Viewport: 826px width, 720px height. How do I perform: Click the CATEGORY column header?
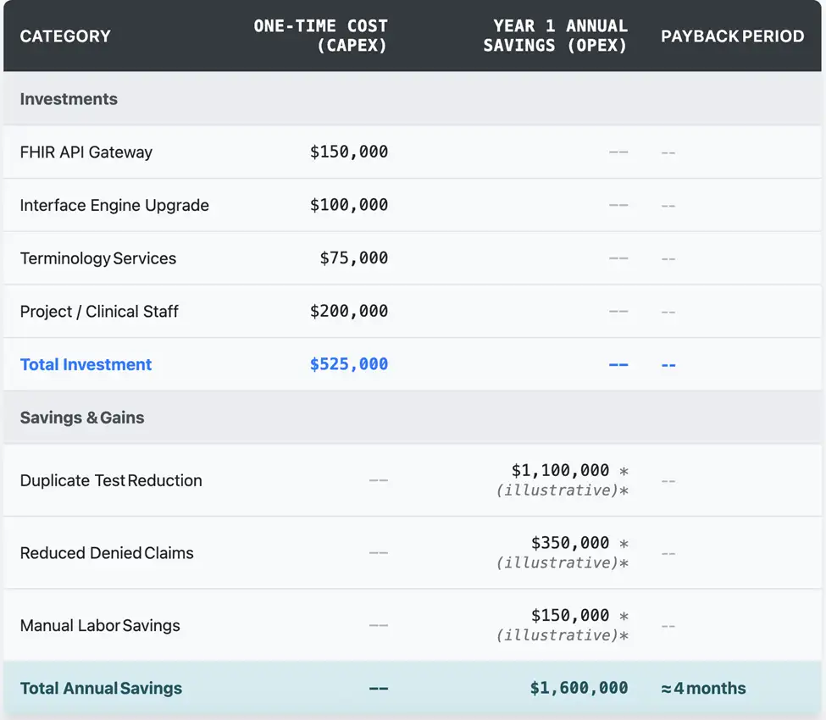click(65, 36)
